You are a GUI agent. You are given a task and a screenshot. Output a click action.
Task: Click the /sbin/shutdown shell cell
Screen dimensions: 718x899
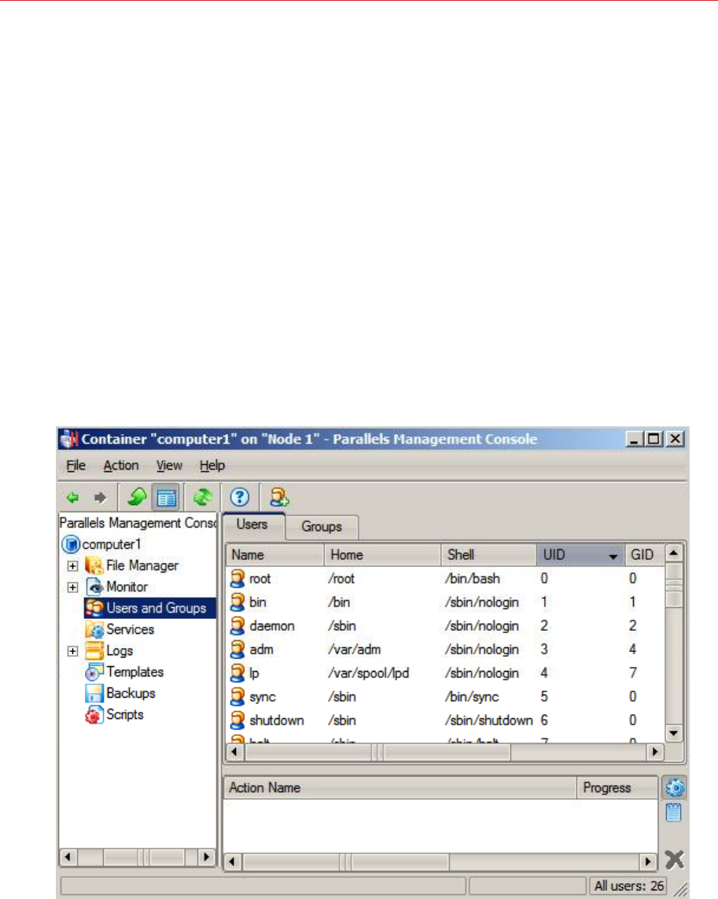(x=488, y=720)
